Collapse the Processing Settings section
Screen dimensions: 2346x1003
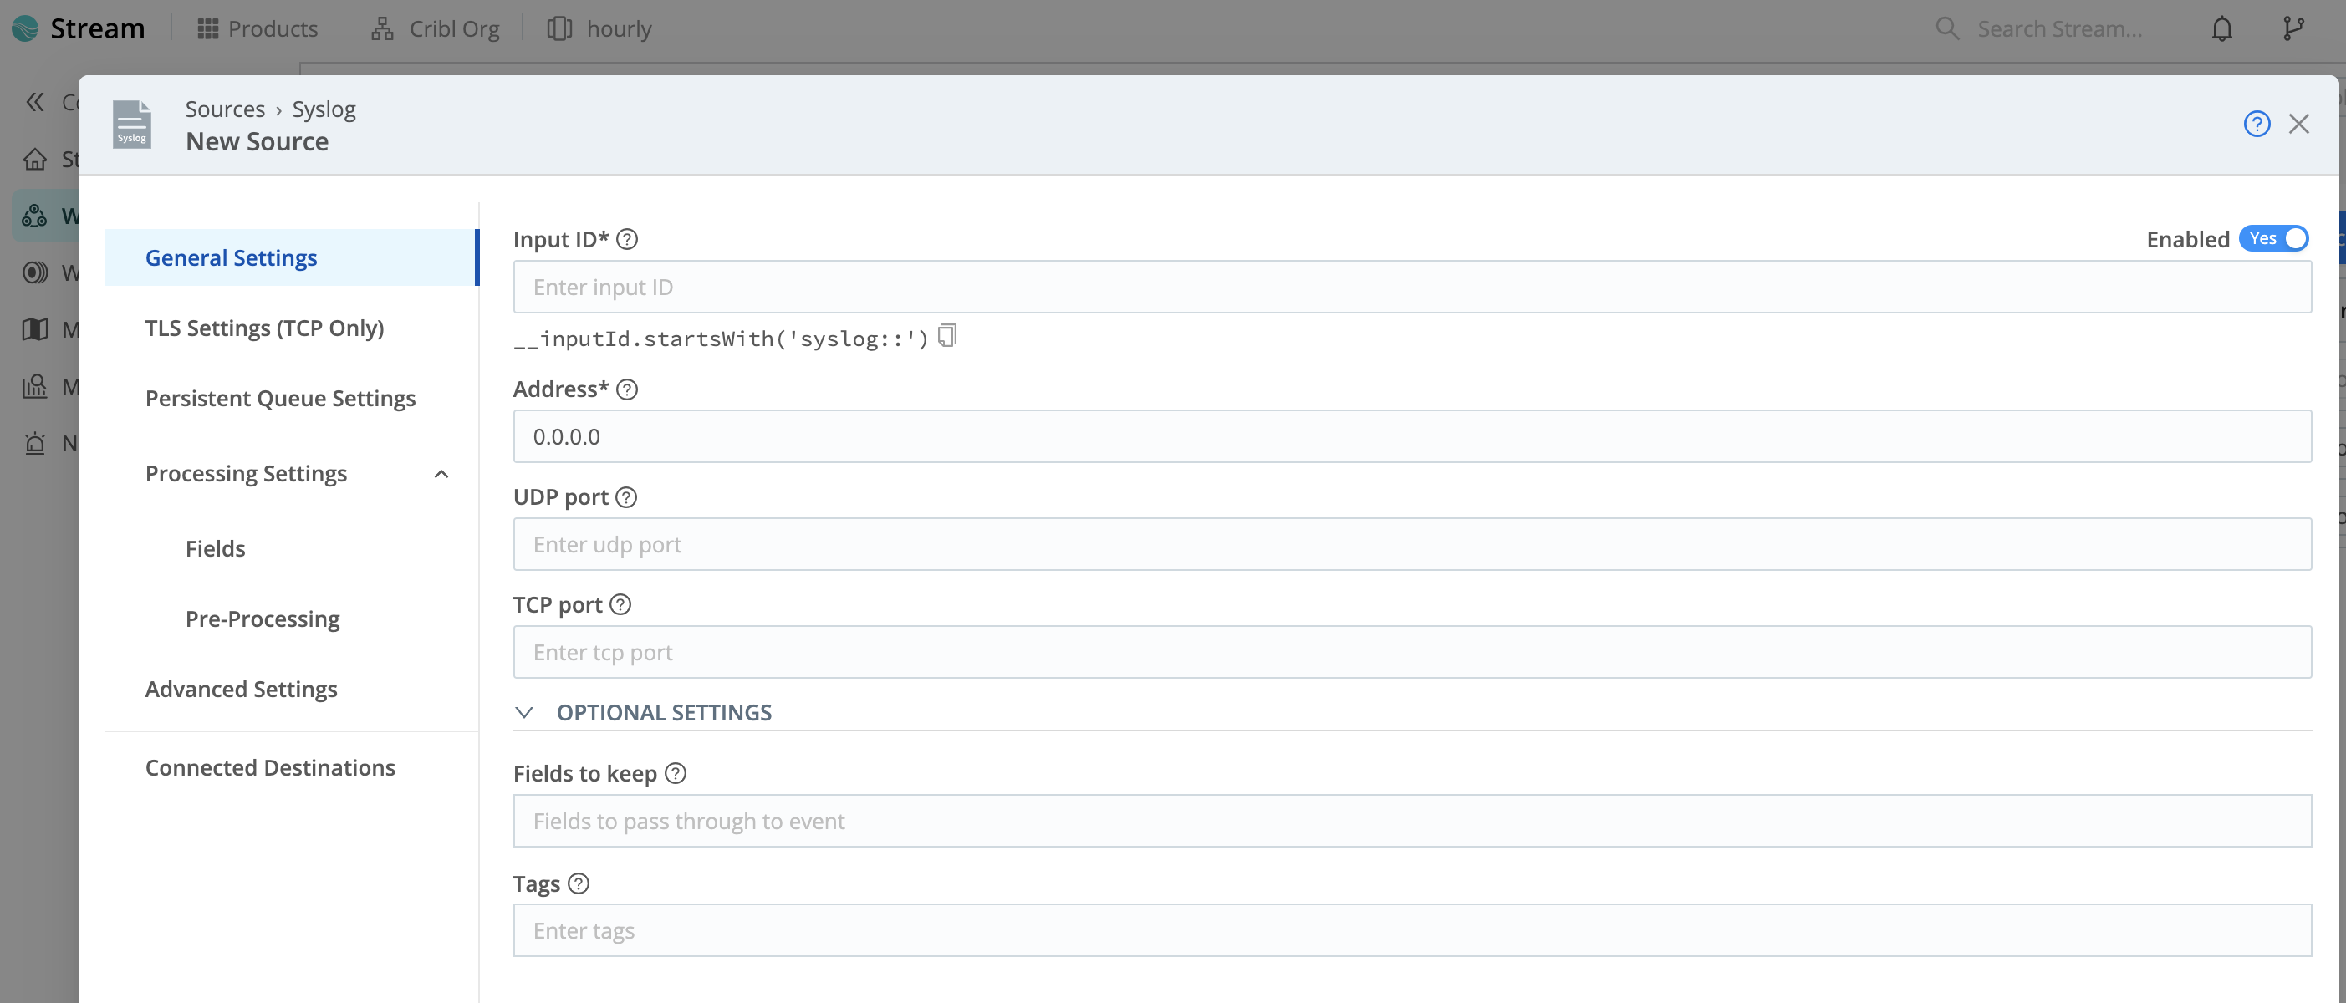[441, 474]
